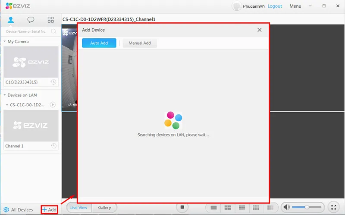Open playback history for C1C(D23334315)
The width and height of the screenshot is (345, 215).
click(x=53, y=82)
